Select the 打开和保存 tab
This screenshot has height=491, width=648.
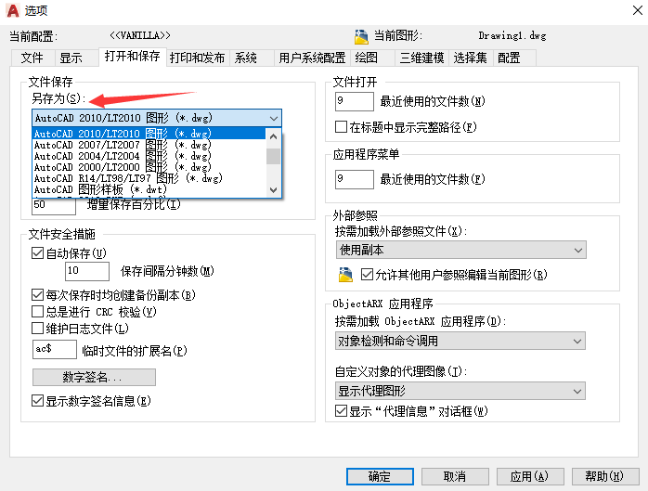point(132,57)
